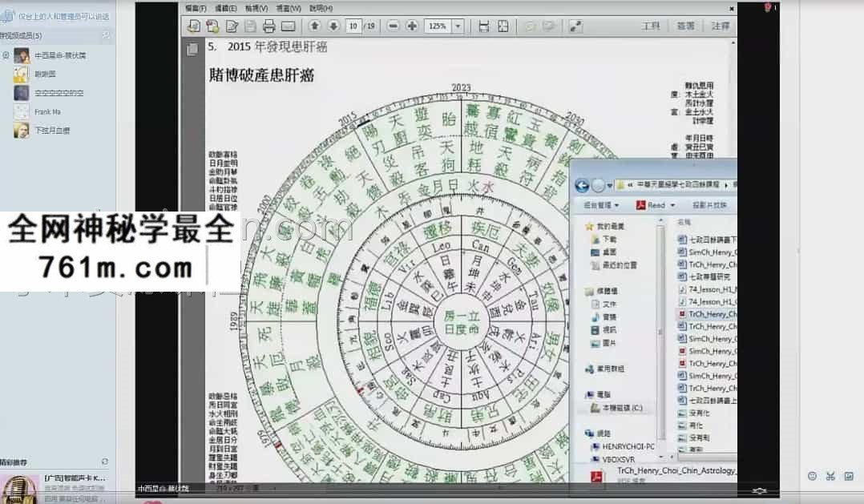Image resolution: width=864 pixels, height=504 pixels.
Task: Open the 工具 pane tab
Action: coord(651,26)
